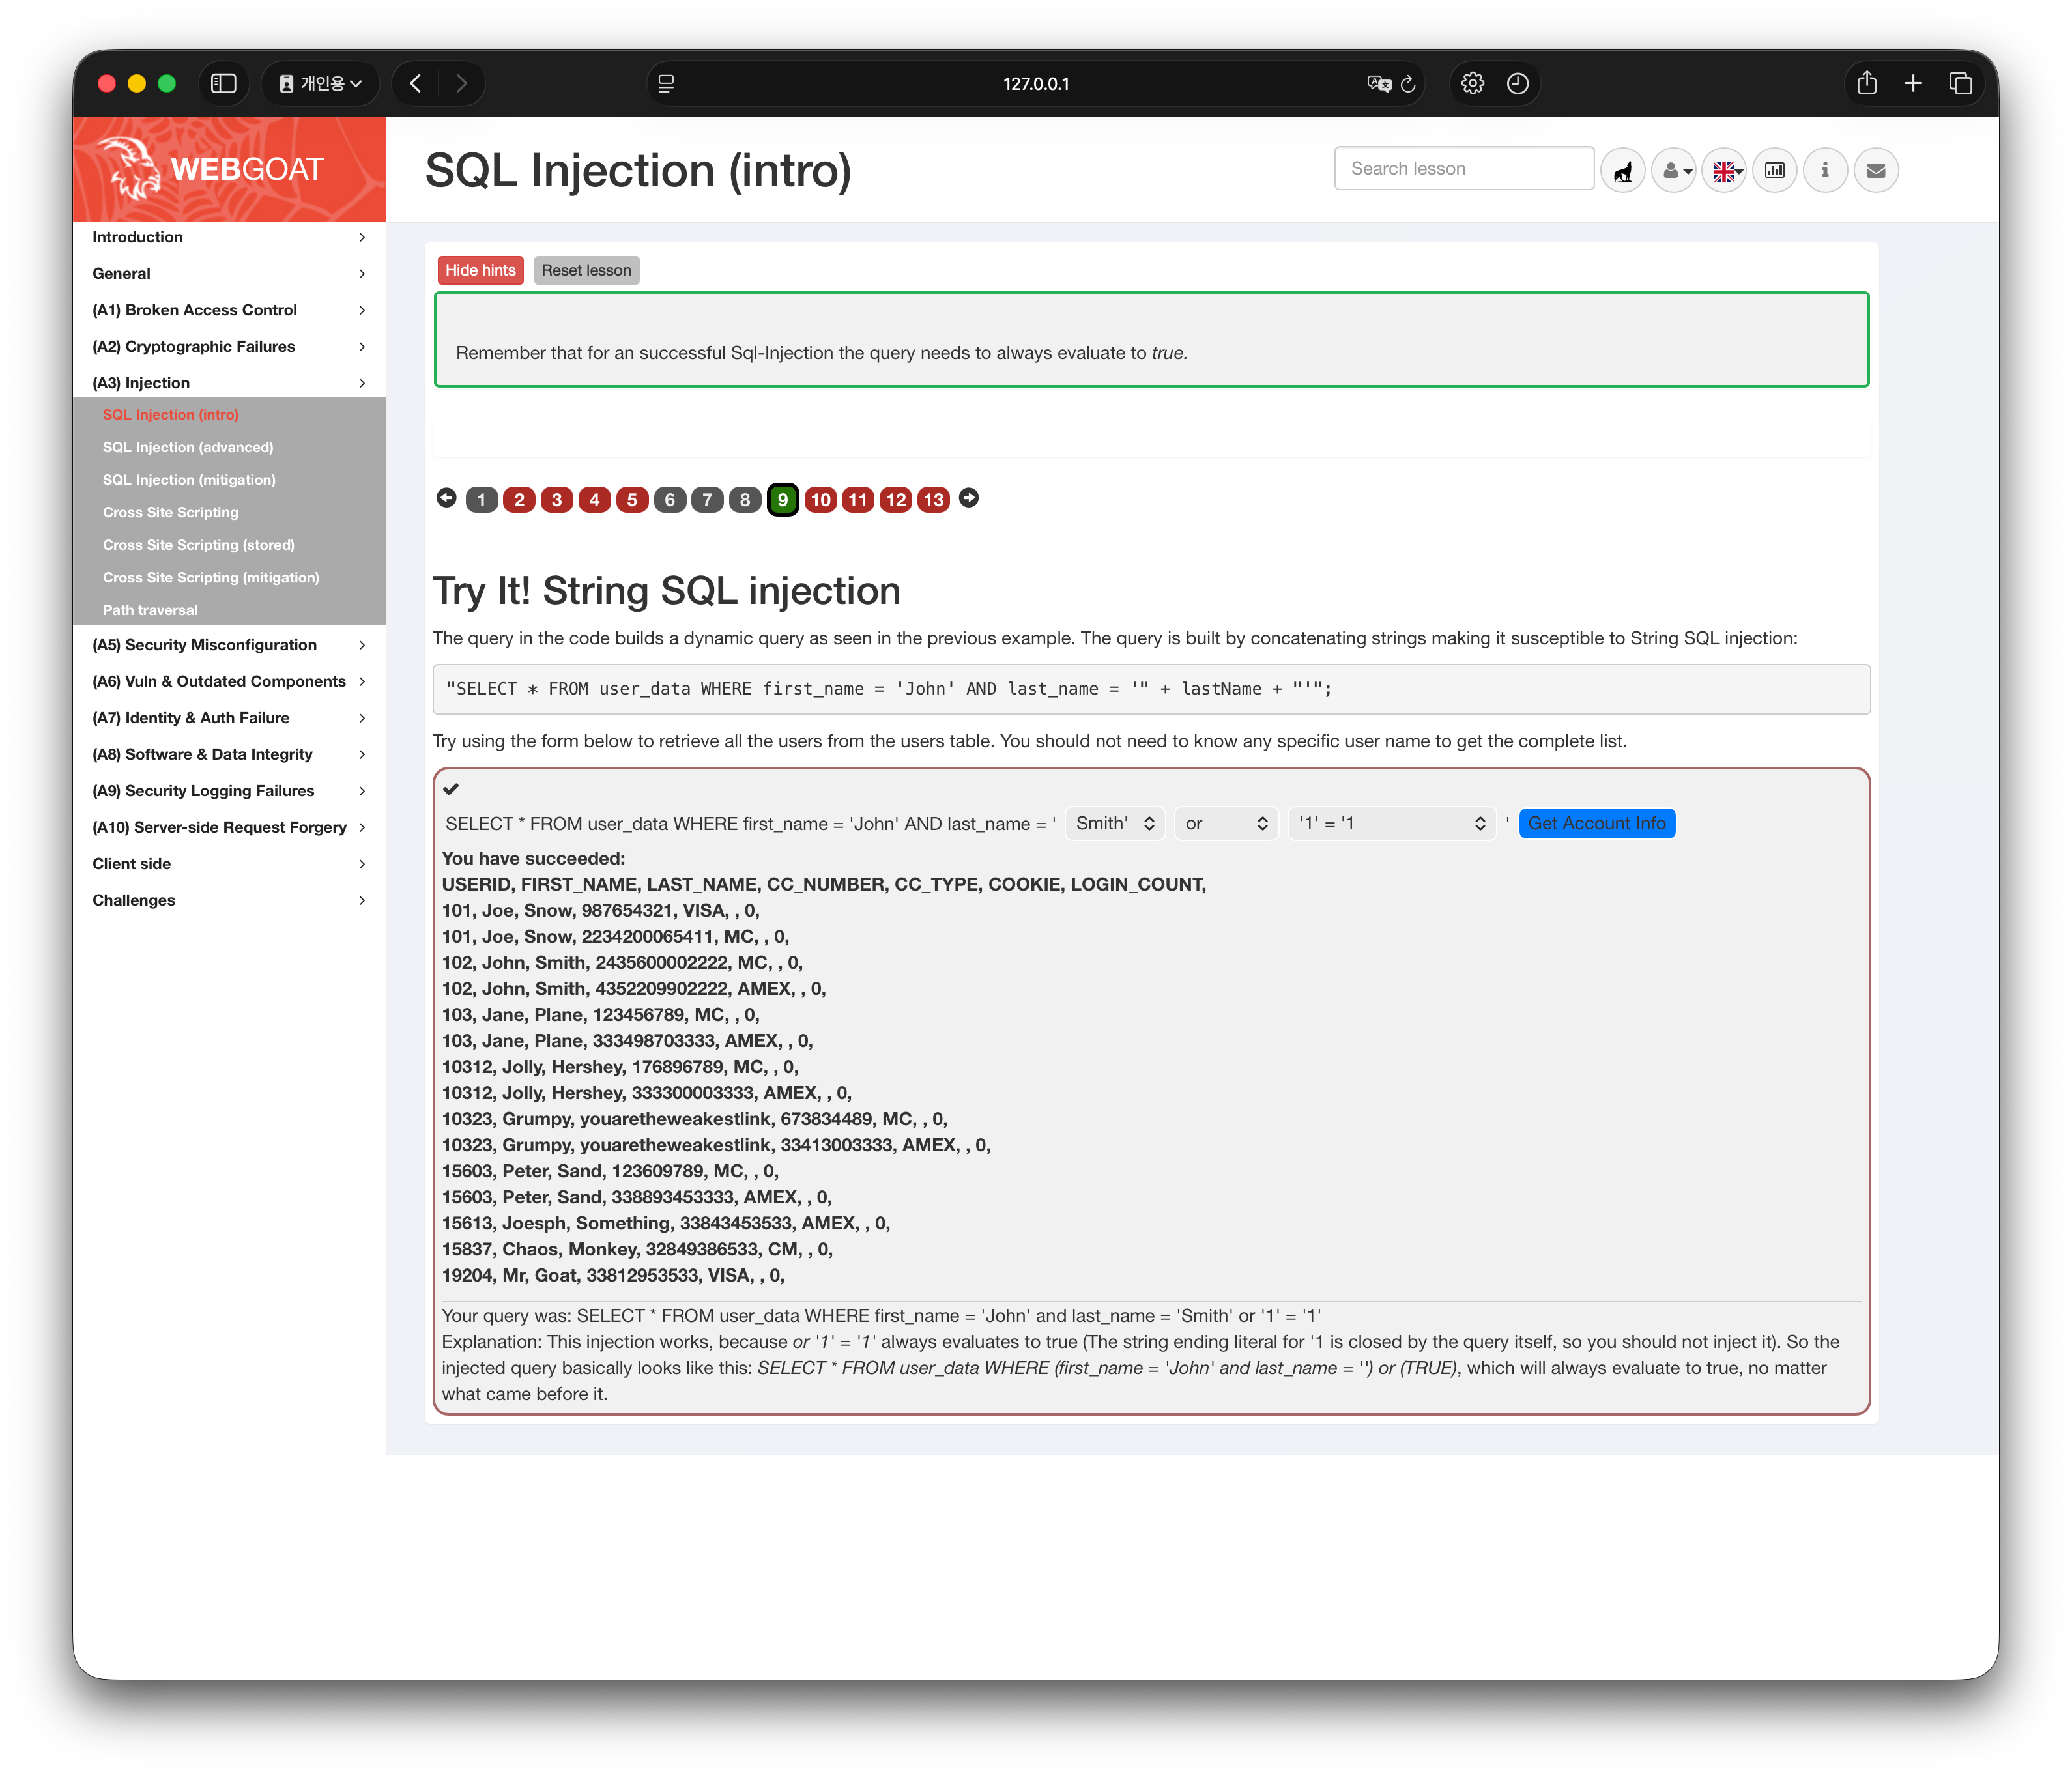
Task: Toggle the browser sidebar icon
Action: click(224, 83)
